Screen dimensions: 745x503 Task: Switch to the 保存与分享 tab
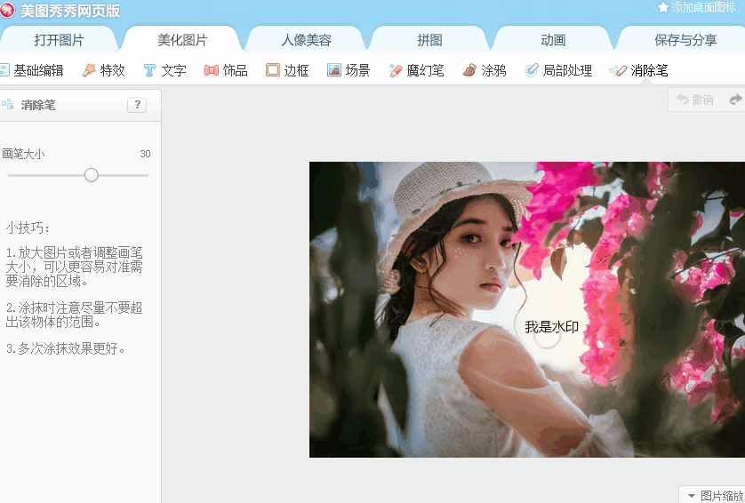(x=685, y=40)
